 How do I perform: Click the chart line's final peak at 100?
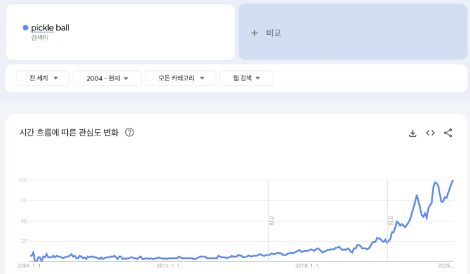pyautogui.click(x=453, y=181)
